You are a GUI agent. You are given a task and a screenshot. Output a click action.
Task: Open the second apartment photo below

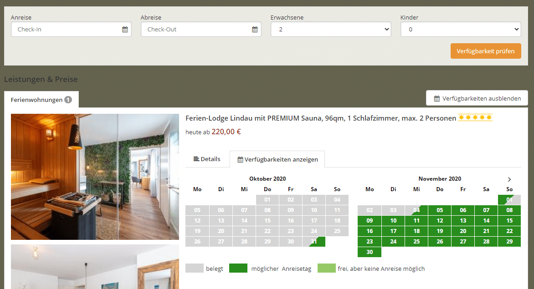tap(95, 267)
